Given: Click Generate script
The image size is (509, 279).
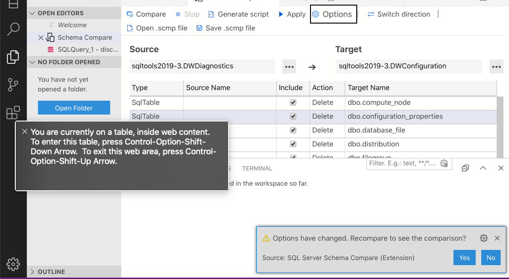Looking at the screenshot, I should pos(238,14).
